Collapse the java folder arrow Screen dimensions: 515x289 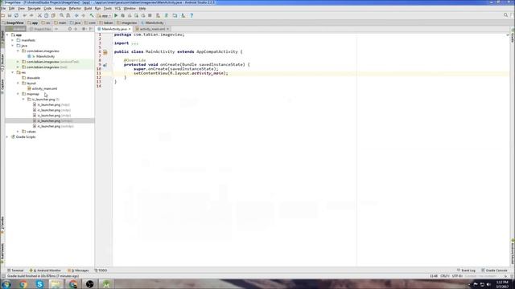[13, 46]
